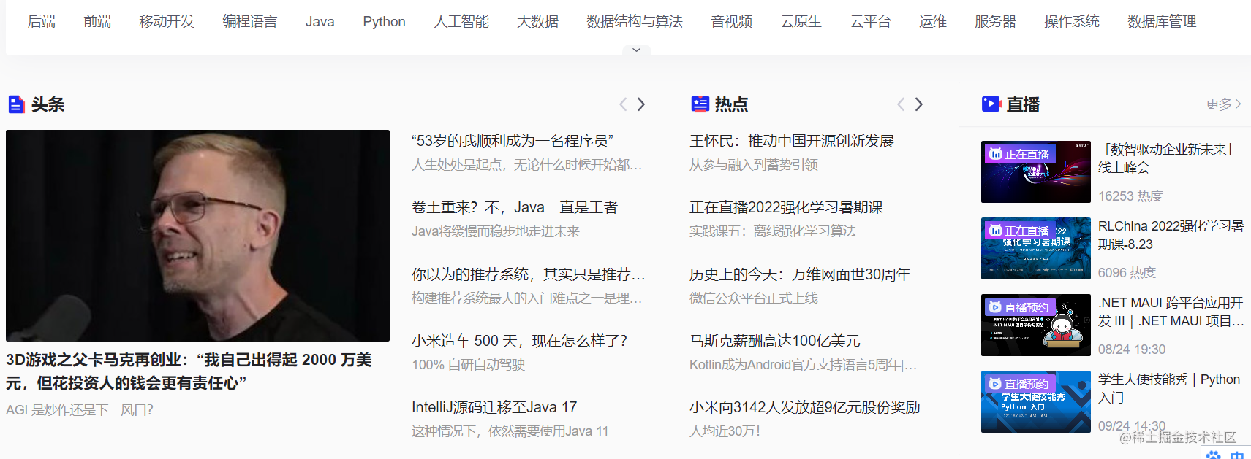This screenshot has height=459, width=1251.
Task: Click text 这种情况下,依然需要使用Java 11
Action: [510, 431]
